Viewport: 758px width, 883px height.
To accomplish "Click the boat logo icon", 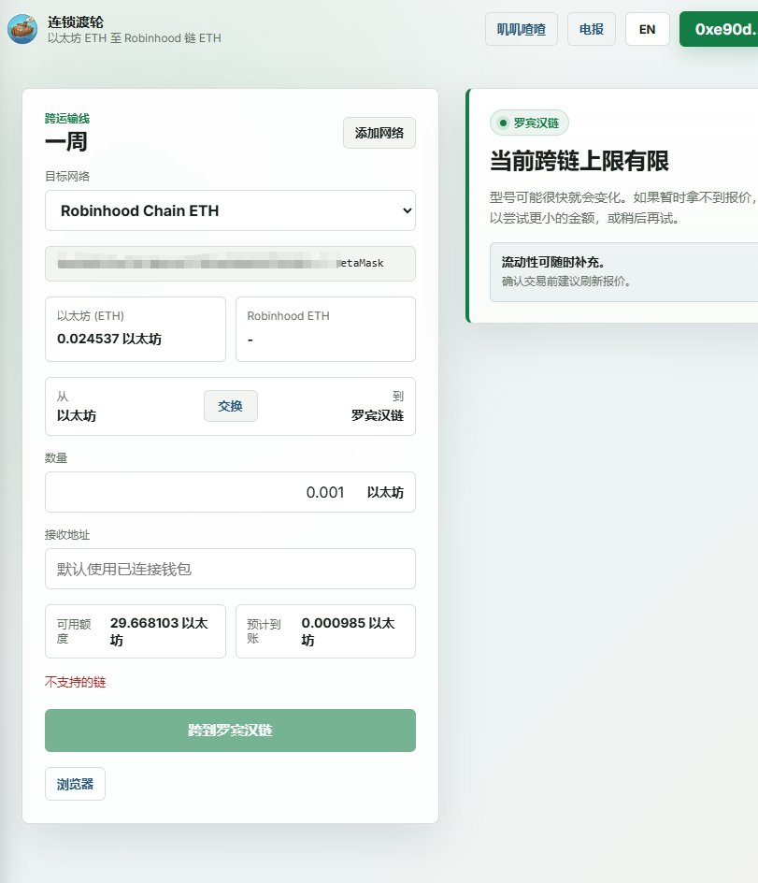I will pos(22,29).
